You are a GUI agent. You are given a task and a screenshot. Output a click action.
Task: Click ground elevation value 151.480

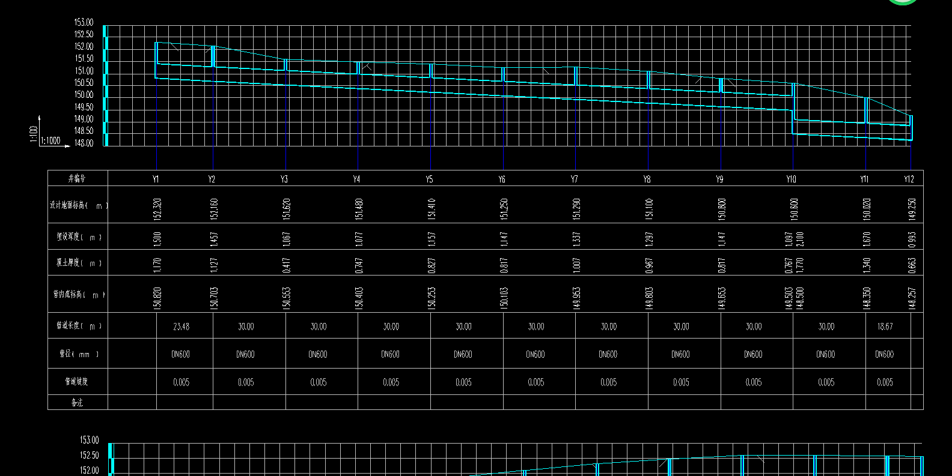(359, 209)
